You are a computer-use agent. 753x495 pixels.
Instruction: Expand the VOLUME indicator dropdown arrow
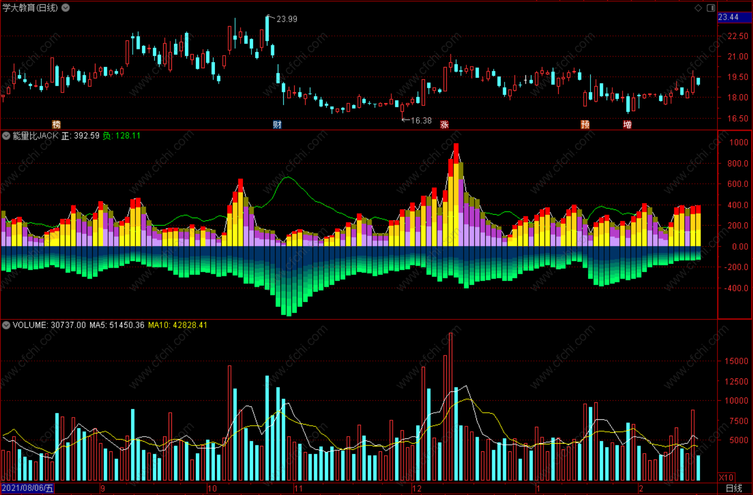pyautogui.click(x=6, y=325)
